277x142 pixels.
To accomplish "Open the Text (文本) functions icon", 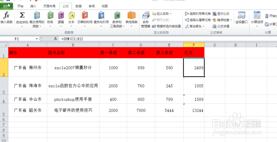I will click(71, 15).
